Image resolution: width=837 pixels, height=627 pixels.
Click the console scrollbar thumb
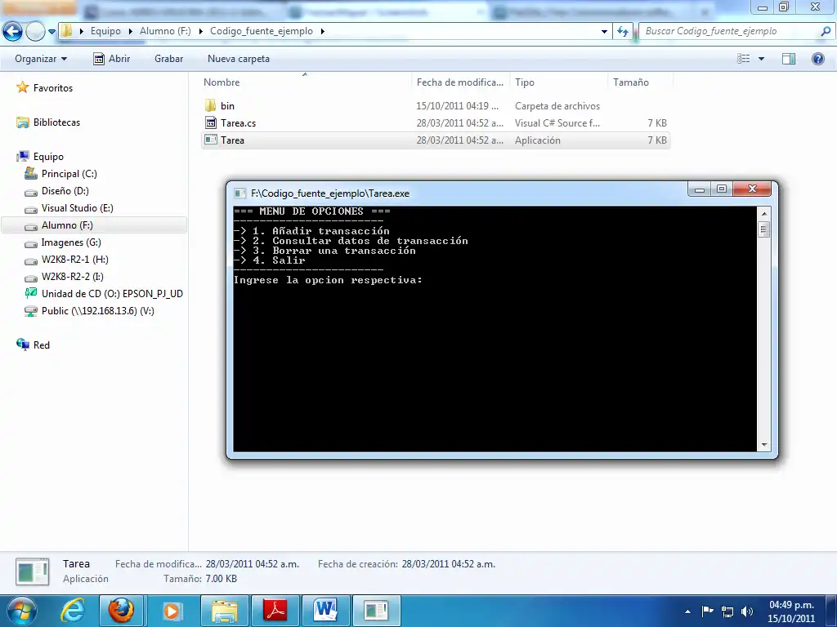(x=764, y=229)
